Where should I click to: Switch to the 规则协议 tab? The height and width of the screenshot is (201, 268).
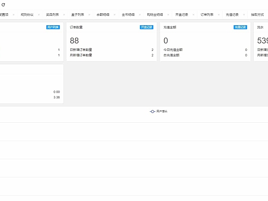[27, 15]
